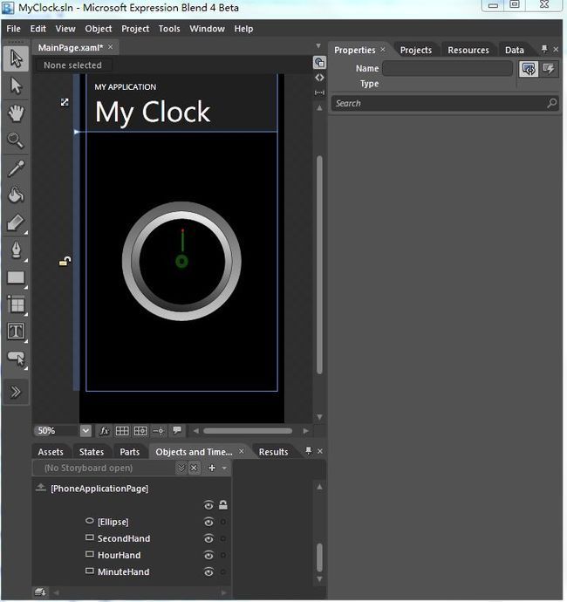Return scope to PhoneApplicationPage arrow icon
This screenshot has width=567, height=602.
point(40,488)
